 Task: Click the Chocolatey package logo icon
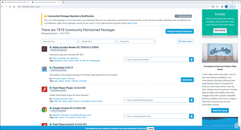pos(44,69)
